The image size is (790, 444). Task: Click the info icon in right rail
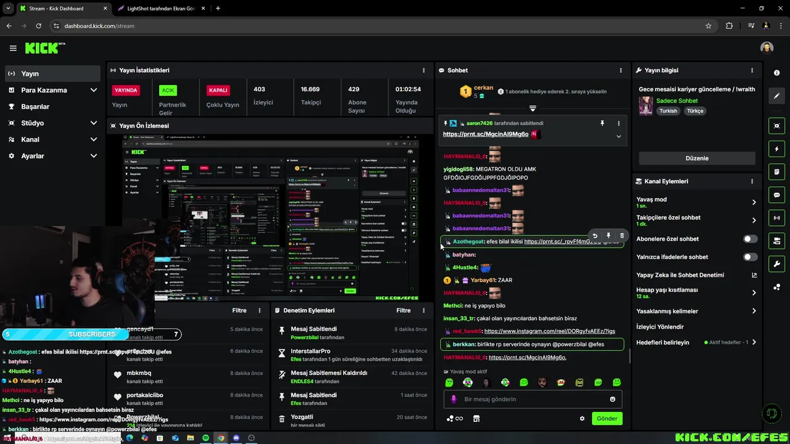776,73
